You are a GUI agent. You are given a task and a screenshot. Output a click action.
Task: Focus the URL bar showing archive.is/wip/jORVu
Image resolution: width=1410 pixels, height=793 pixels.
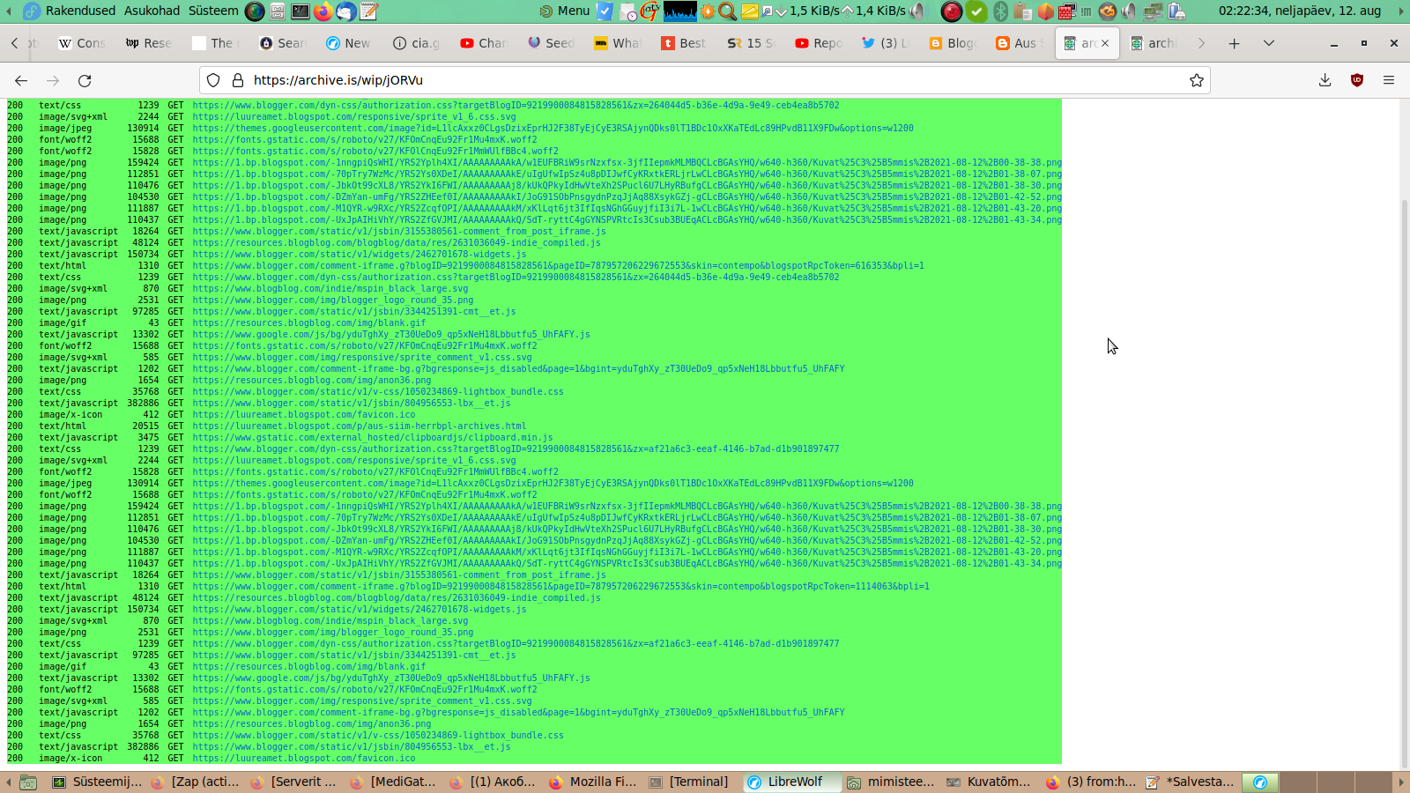[705, 80]
